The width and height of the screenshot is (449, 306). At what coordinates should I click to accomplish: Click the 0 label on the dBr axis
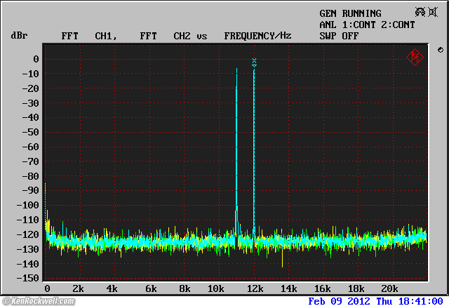pos(34,59)
